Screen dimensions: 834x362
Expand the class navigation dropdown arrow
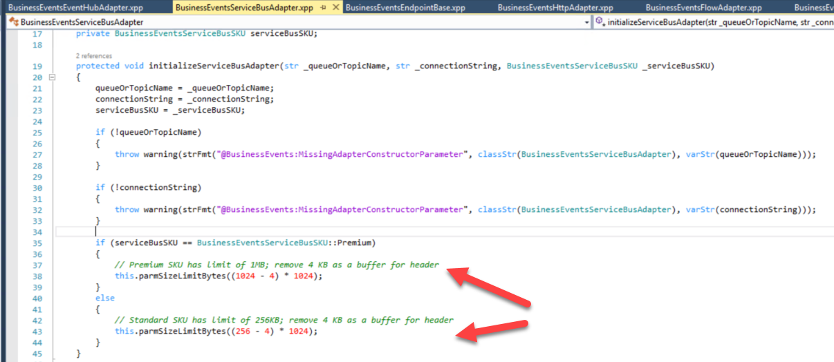tap(587, 22)
